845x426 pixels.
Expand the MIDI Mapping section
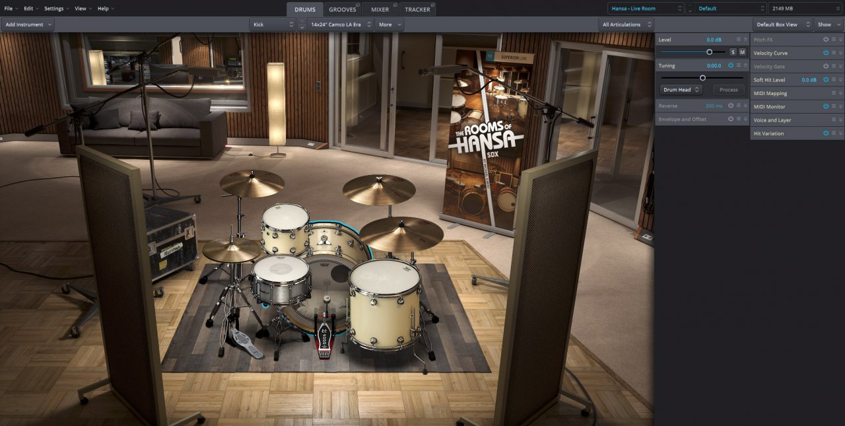coord(841,93)
